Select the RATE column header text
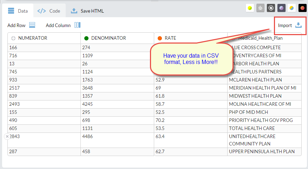 click(x=170, y=38)
